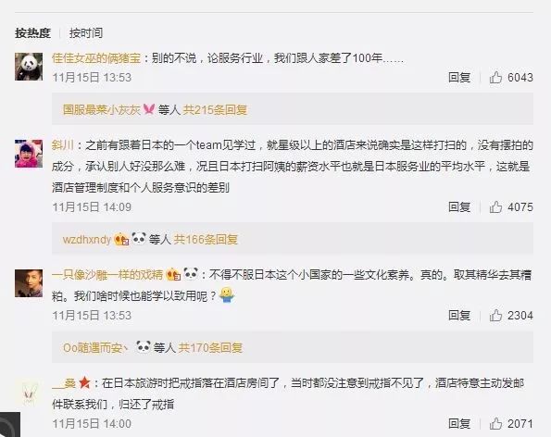This screenshot has height=437, width=551.
Task: Click the red star badge beside __桑
Action: tap(84, 382)
